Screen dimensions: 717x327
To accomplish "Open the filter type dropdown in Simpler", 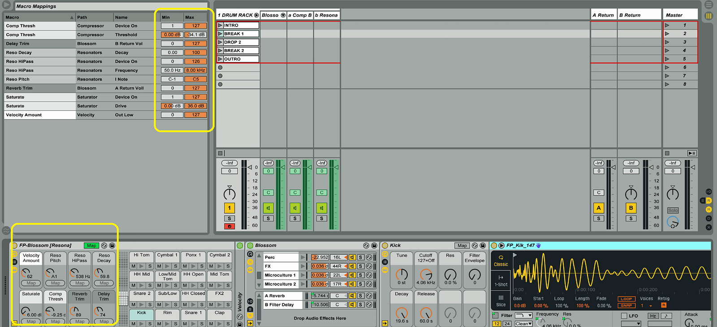I will 523,316.
